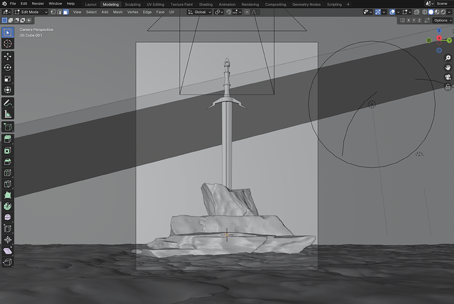
Task: Expand gizmo settings dropdown arrow
Action: (x=384, y=12)
